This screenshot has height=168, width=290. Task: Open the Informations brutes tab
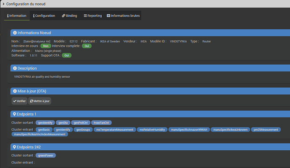click(x=123, y=16)
